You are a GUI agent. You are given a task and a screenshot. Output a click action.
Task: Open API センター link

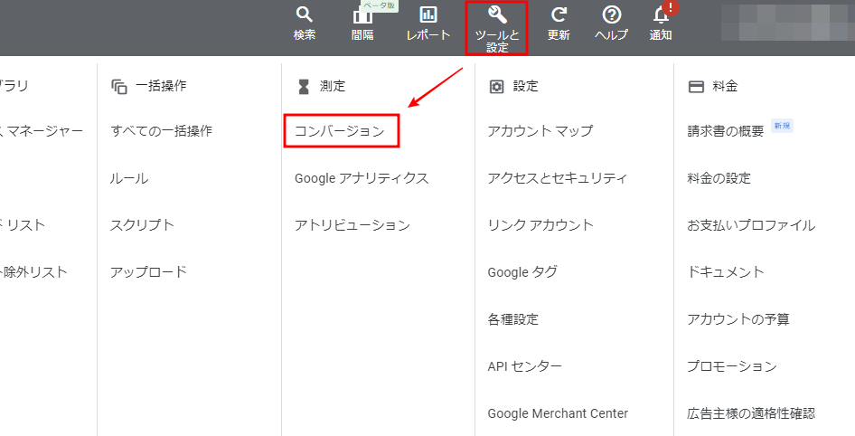point(524,366)
